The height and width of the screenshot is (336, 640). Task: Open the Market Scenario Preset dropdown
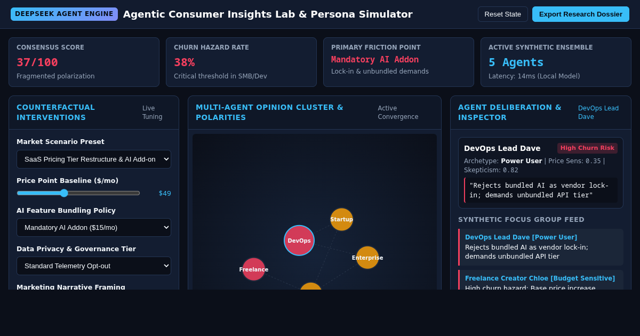click(x=94, y=159)
